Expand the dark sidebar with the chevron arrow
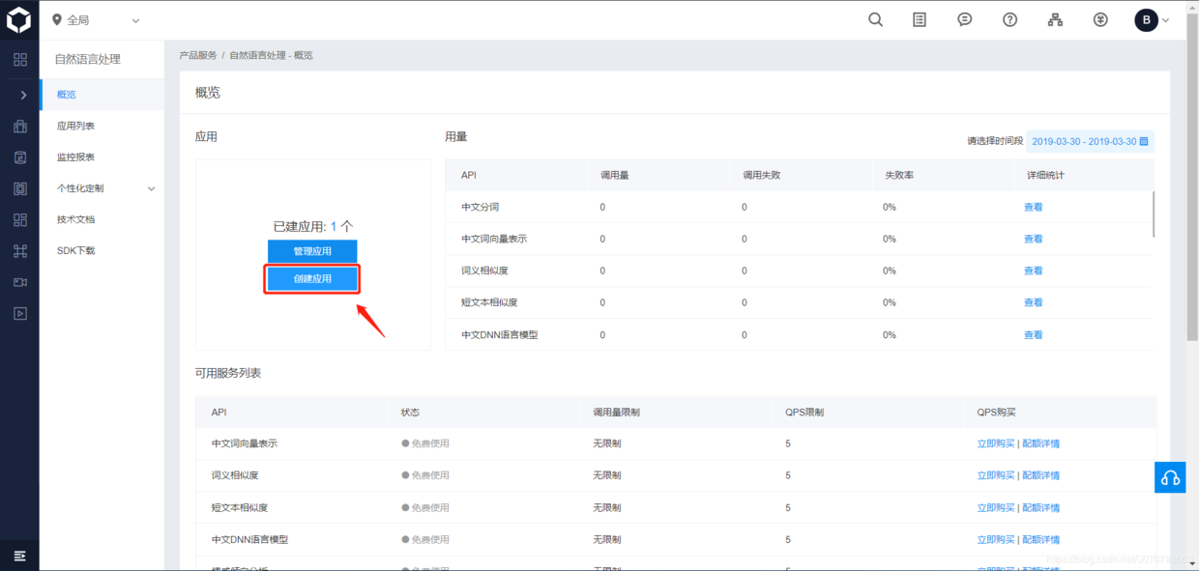1199x571 pixels. click(23, 95)
